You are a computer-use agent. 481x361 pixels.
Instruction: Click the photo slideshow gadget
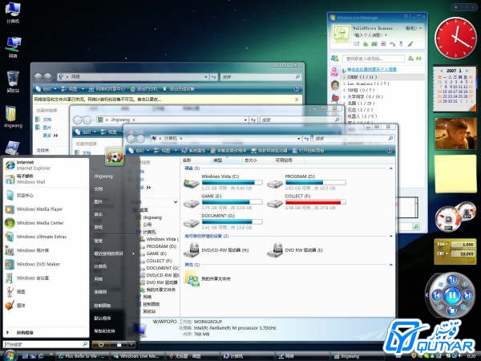tap(455, 133)
